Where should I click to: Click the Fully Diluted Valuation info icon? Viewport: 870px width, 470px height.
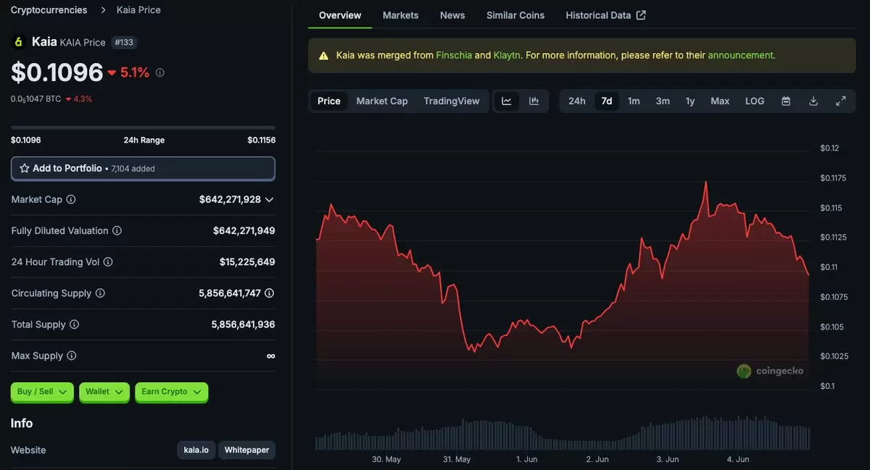pyautogui.click(x=117, y=231)
